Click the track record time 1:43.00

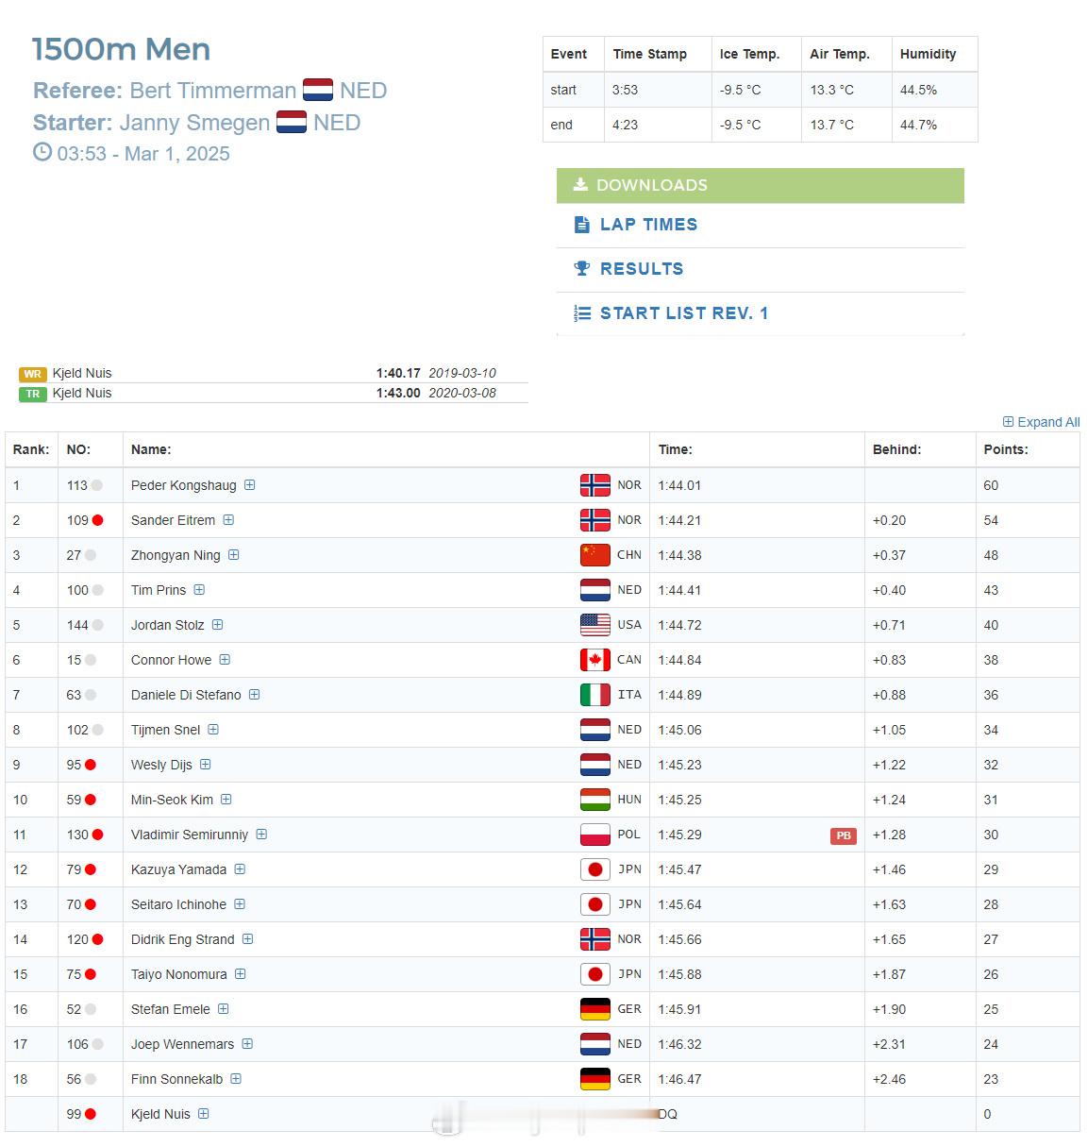click(398, 394)
